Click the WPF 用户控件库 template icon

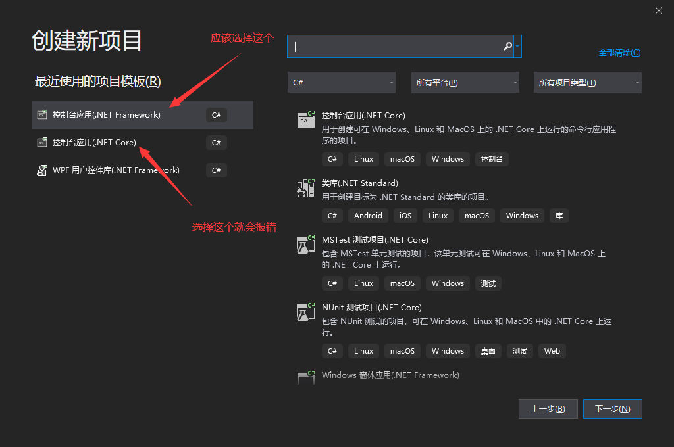click(42, 170)
